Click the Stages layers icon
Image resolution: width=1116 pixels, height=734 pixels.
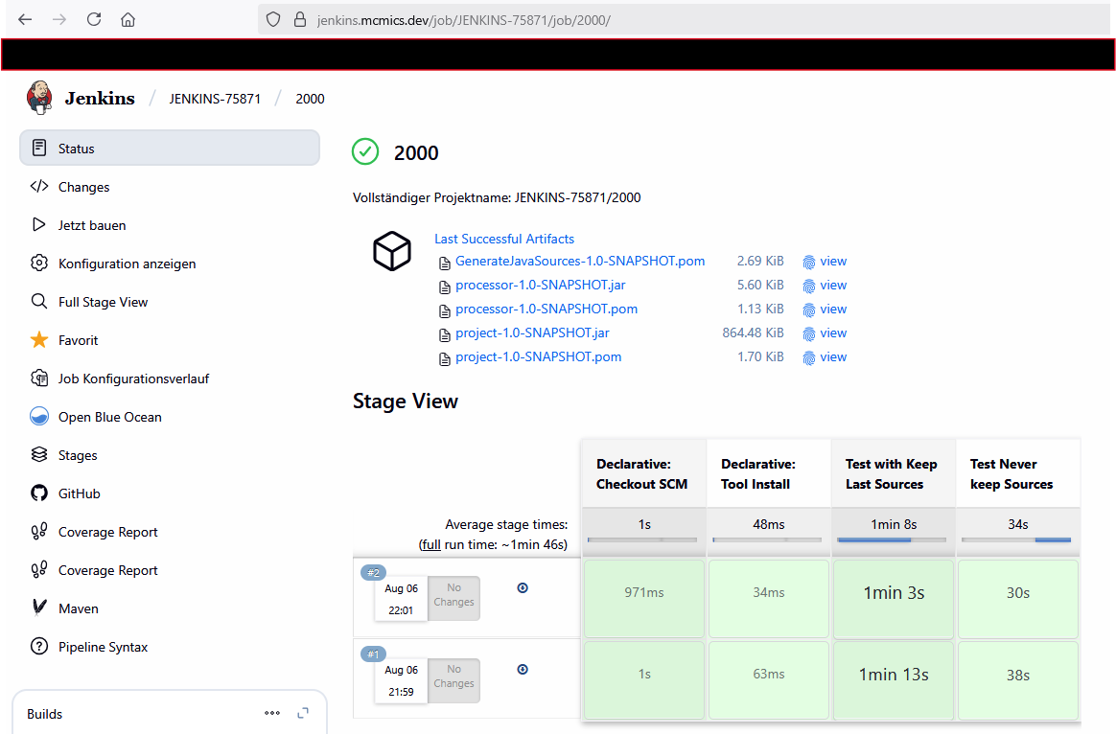click(x=39, y=455)
